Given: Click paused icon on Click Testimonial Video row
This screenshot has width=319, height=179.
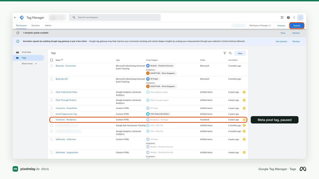Looking at the screenshot, I should [244, 92].
